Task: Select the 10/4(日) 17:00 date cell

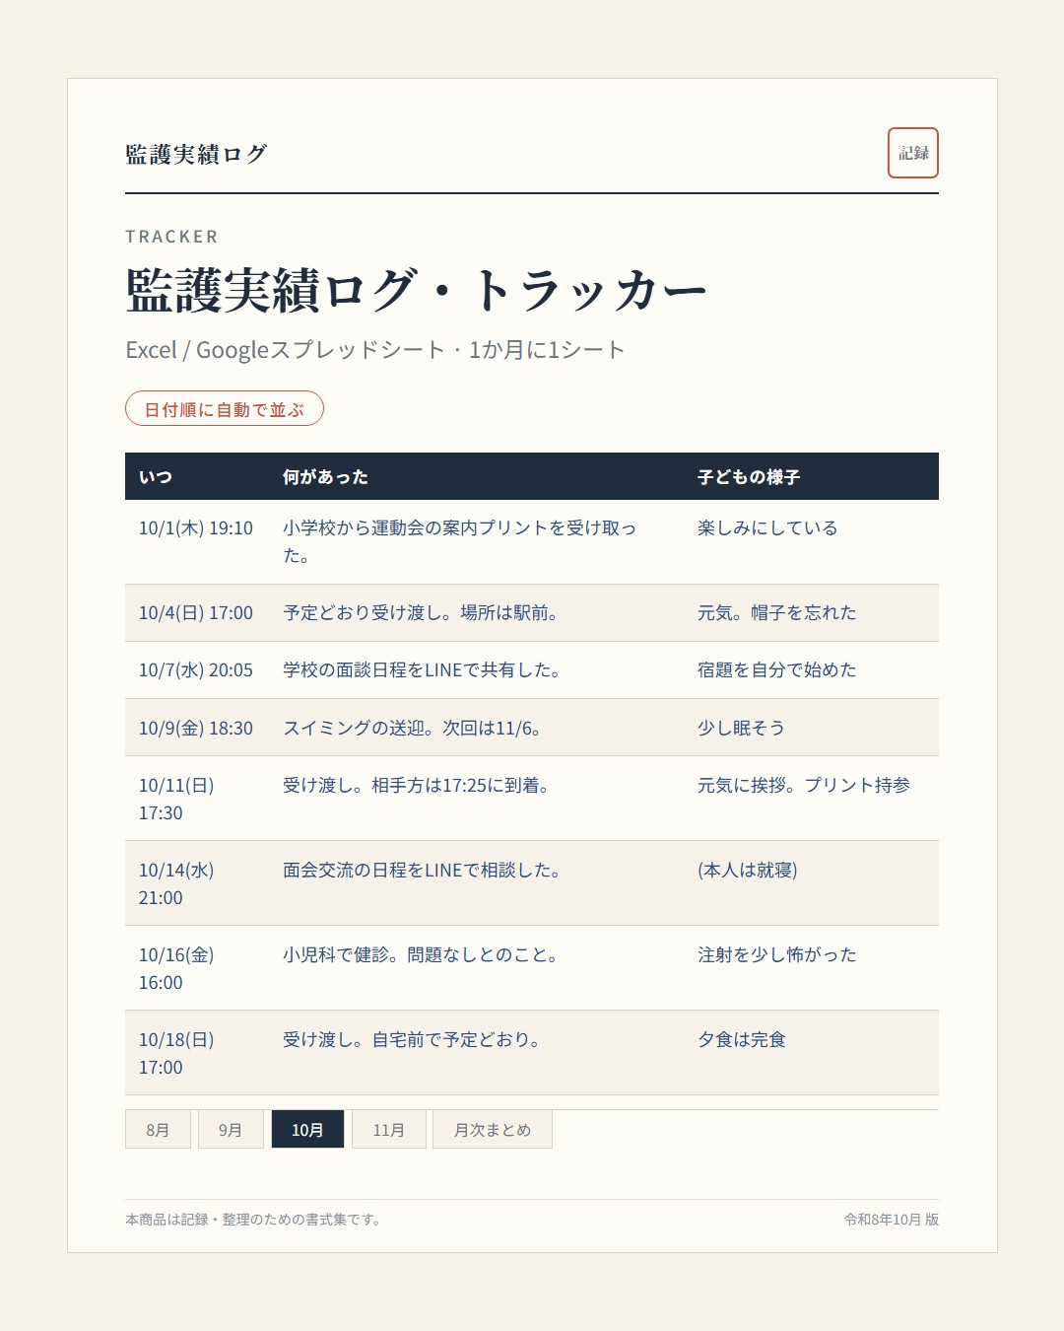Action: point(196,613)
